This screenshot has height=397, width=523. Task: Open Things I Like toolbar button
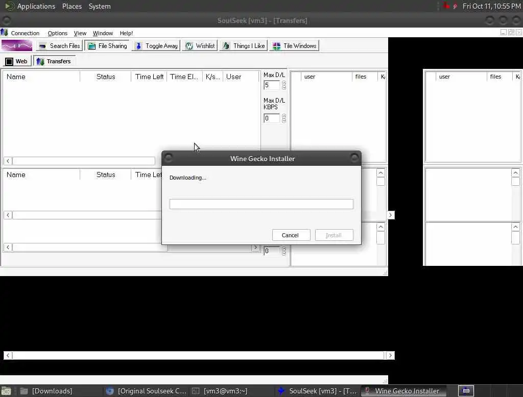point(244,45)
